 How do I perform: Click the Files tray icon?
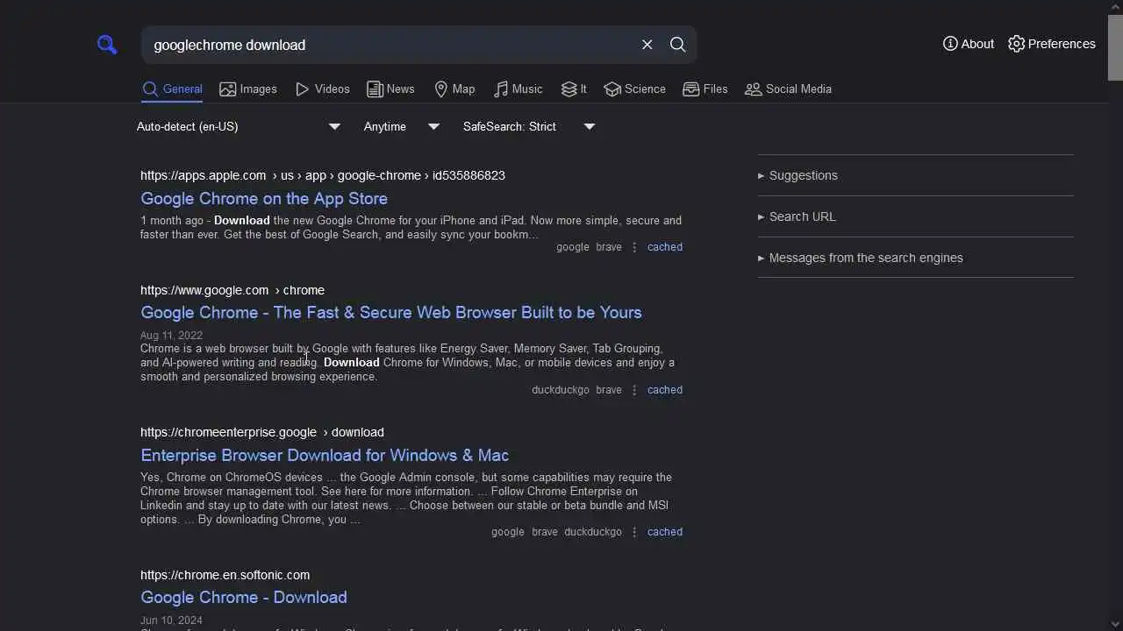(691, 89)
